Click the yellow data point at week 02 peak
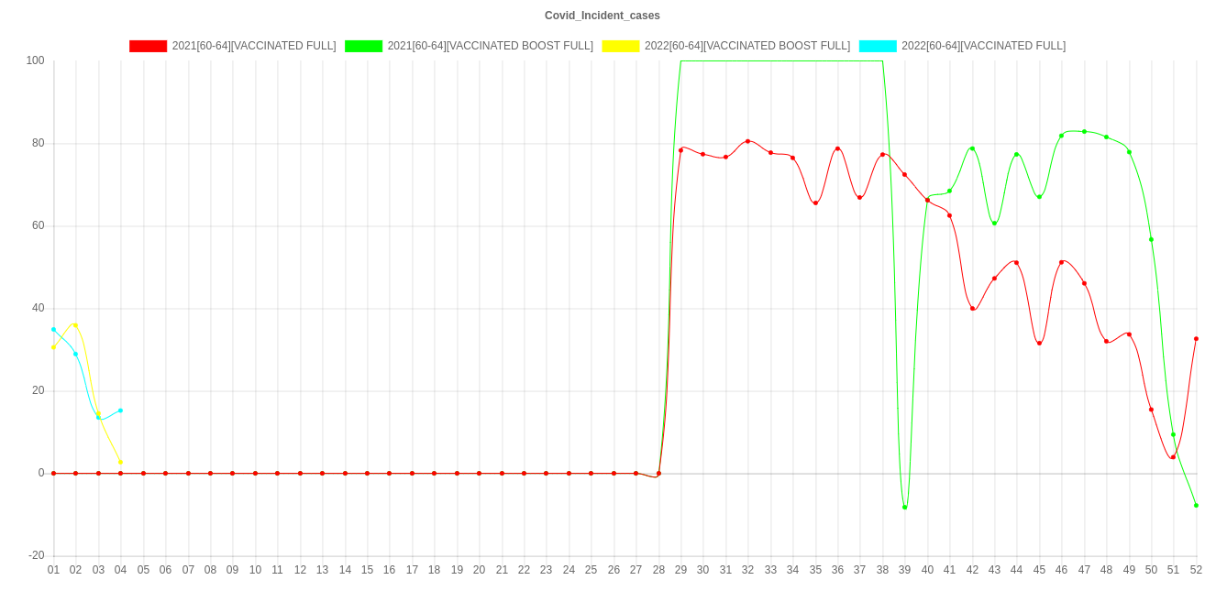 [75, 324]
